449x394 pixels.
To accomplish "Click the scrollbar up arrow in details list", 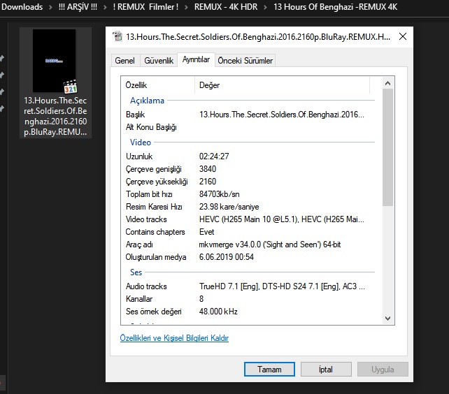I will pos(387,83).
